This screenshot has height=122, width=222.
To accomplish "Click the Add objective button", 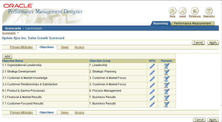I will click(x=7, y=56).
